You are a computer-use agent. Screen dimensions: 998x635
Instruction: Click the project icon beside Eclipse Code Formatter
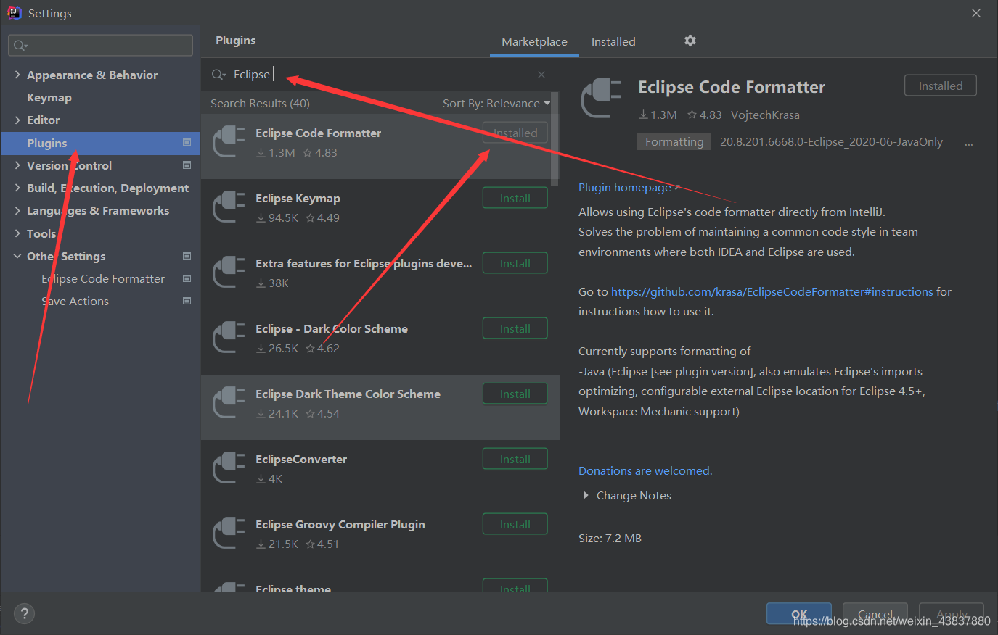tap(187, 278)
